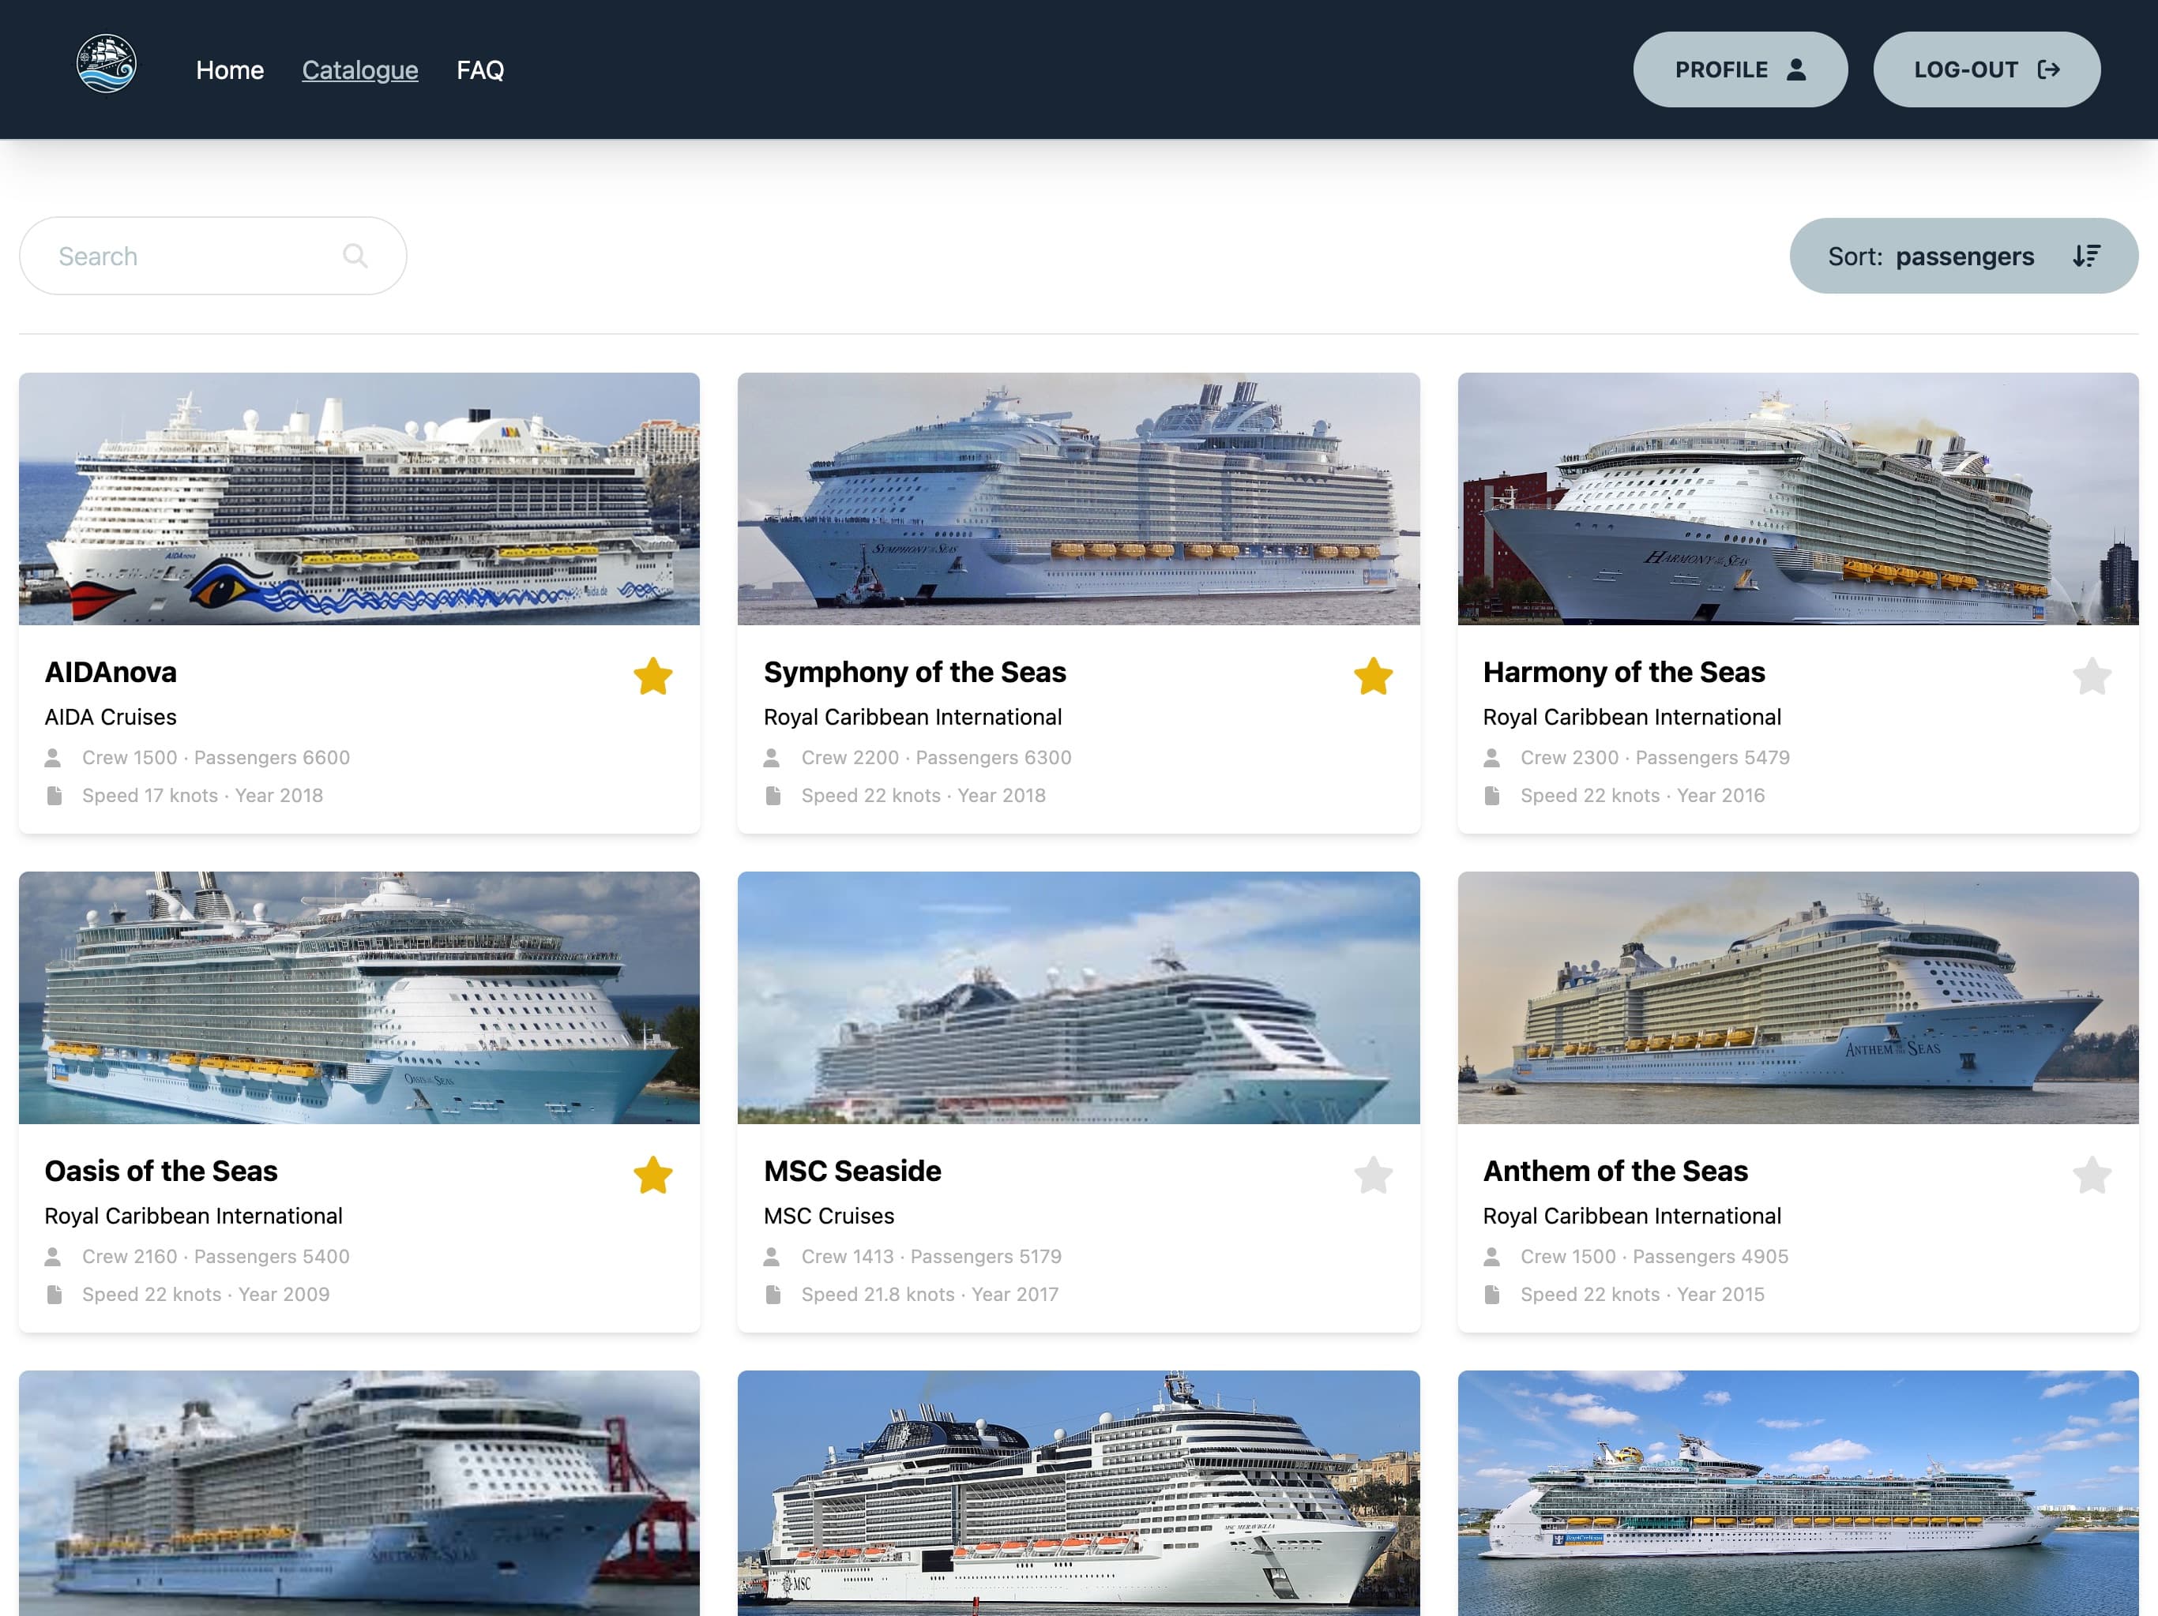Open the Sort: passengers dropdown
The image size is (2158, 1616).
click(1963, 256)
